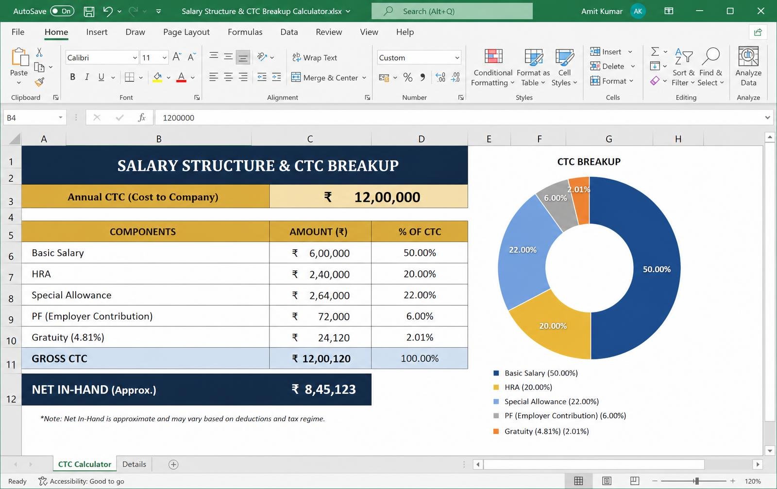The height and width of the screenshot is (489, 777).
Task: Click Accounting Number Format icon
Action: [384, 77]
